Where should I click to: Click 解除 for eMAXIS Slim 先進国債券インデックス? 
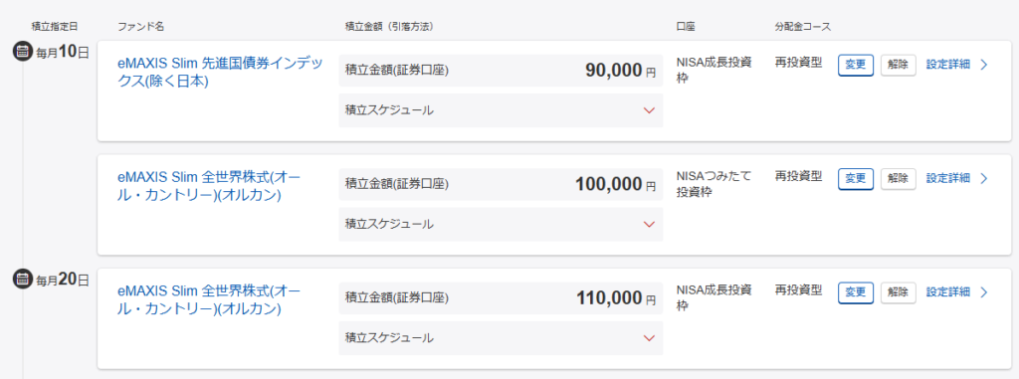pyautogui.click(x=899, y=65)
